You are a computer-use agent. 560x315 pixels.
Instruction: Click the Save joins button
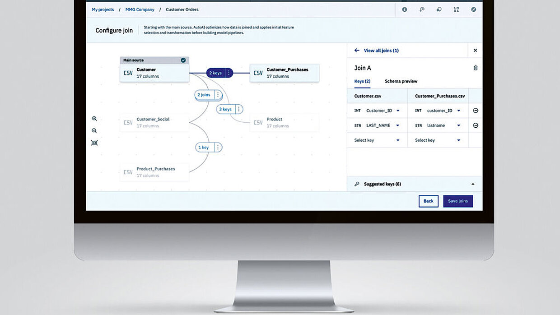tap(457, 201)
